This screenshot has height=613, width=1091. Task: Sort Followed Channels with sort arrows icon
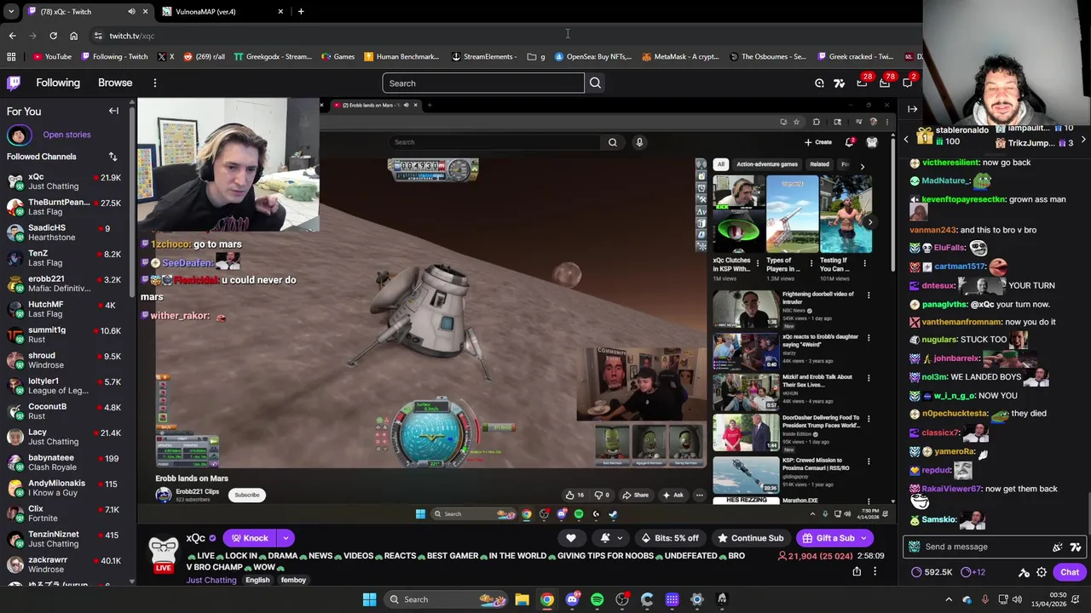[113, 157]
